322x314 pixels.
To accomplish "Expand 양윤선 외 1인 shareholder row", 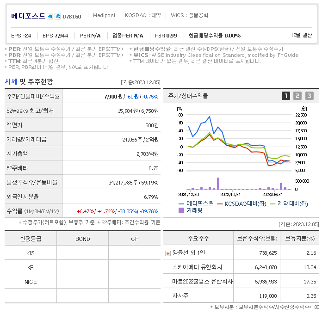I will [x=168, y=253].
